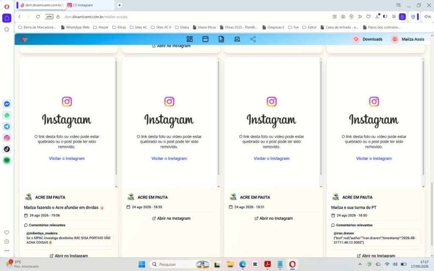Select comment author @mikerbya_madeira
The width and height of the screenshot is (434, 271).
[42, 233]
